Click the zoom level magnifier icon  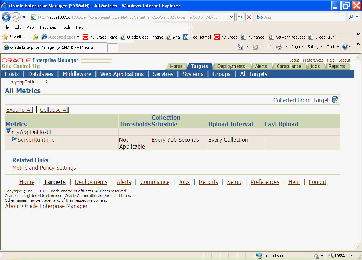point(332,256)
